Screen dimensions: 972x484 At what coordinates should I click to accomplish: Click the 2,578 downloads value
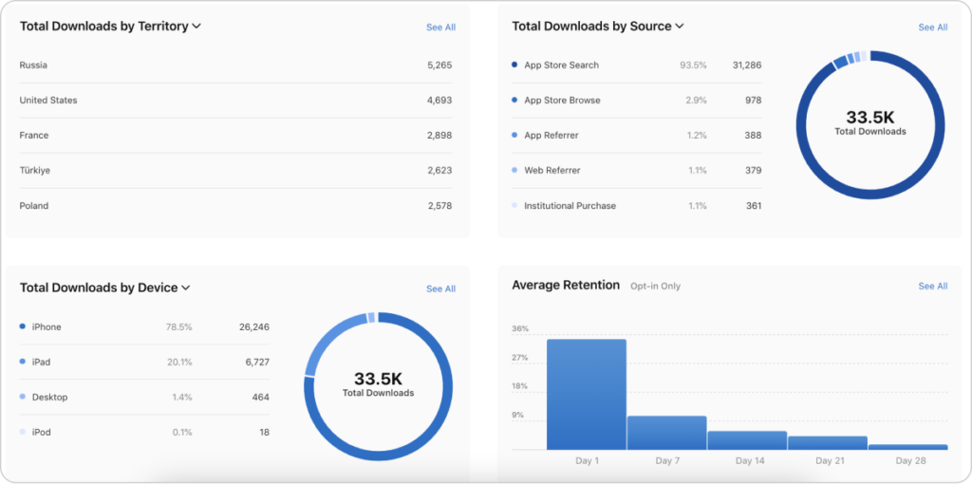tap(439, 206)
